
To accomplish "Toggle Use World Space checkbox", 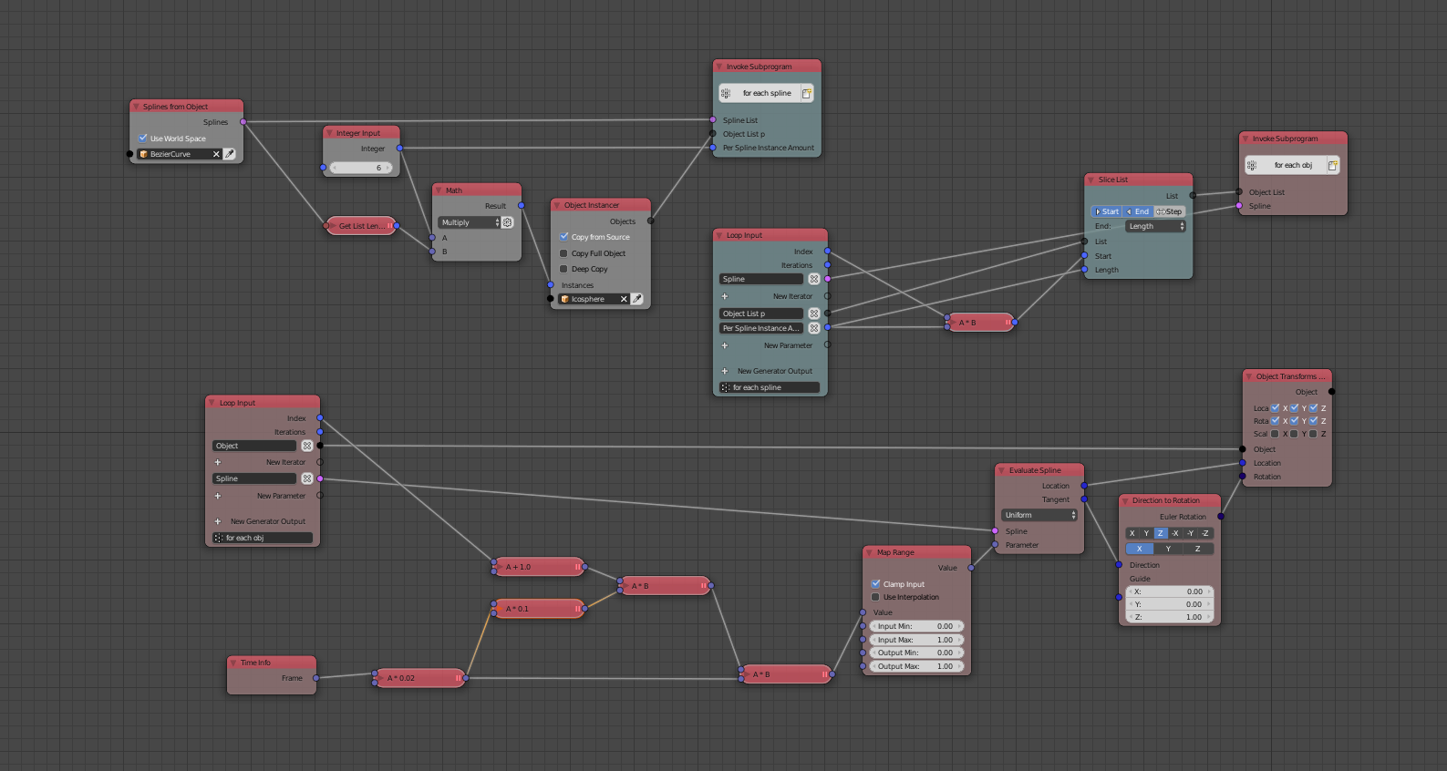I will (x=143, y=139).
